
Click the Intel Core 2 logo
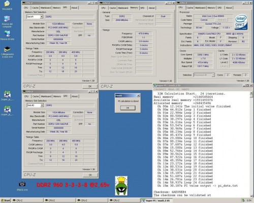(241, 22)
